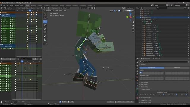Toggle visibility eye of ZombieHead
The width and height of the screenshot is (190, 107).
coord(189,49)
